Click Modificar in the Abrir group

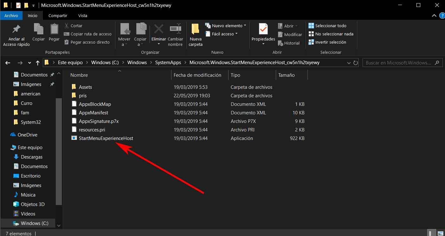click(x=290, y=34)
